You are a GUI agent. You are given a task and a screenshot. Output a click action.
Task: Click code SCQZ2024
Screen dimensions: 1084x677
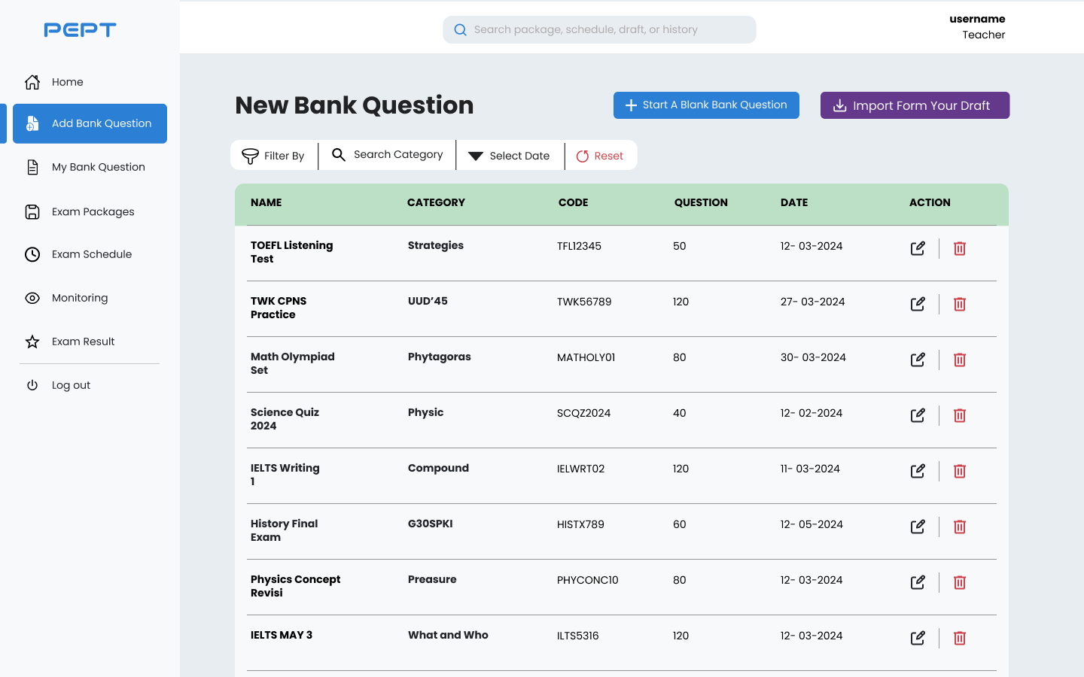pos(584,413)
